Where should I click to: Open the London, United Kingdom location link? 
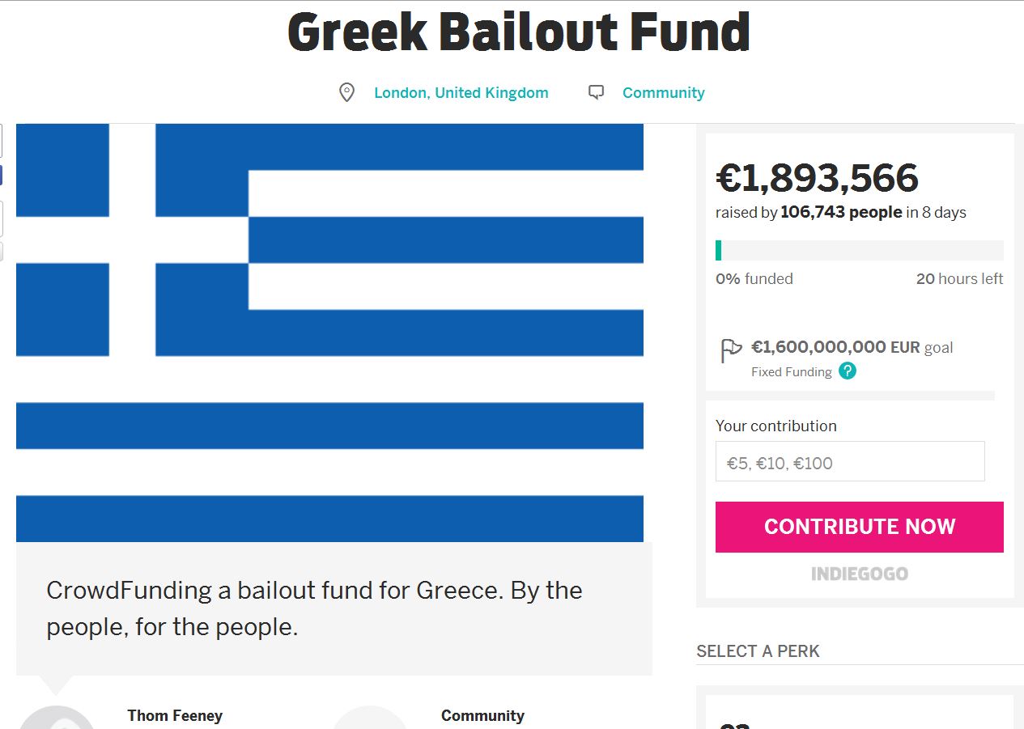tap(461, 93)
